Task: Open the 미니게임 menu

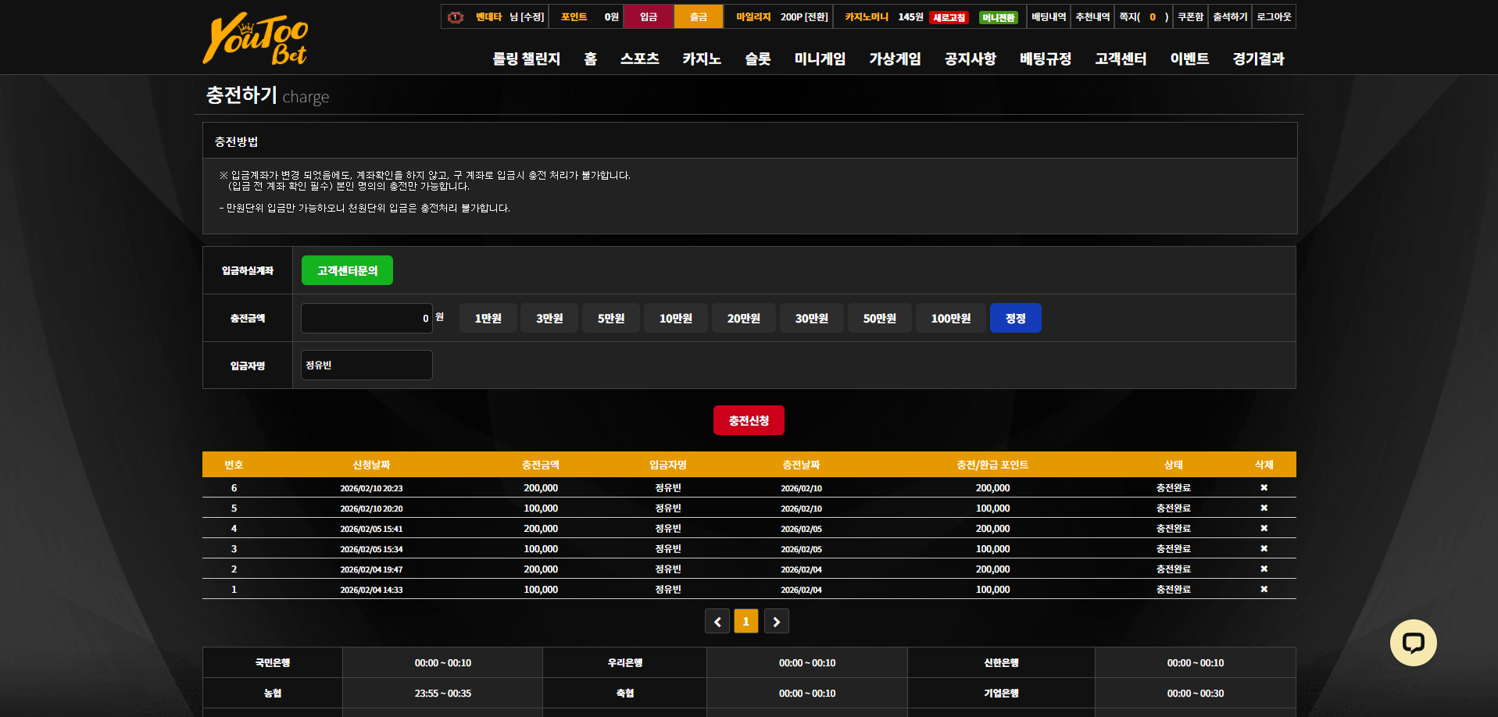Action: [x=820, y=59]
